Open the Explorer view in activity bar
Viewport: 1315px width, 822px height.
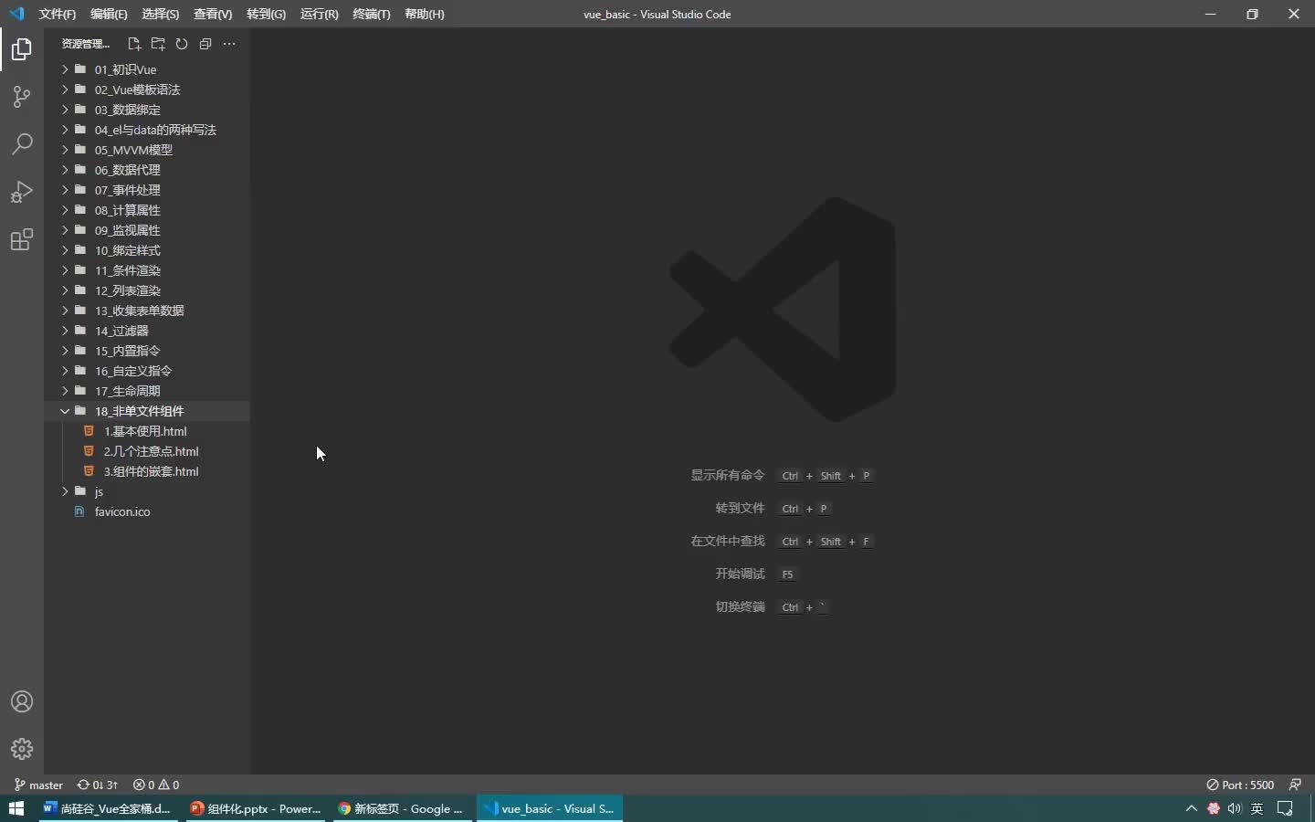click(x=22, y=49)
